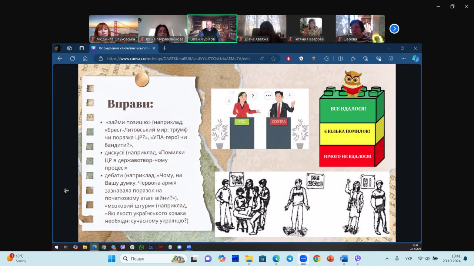Open the Edge Settings and more menu
This screenshot has height=266, width=474.
pos(404,58)
